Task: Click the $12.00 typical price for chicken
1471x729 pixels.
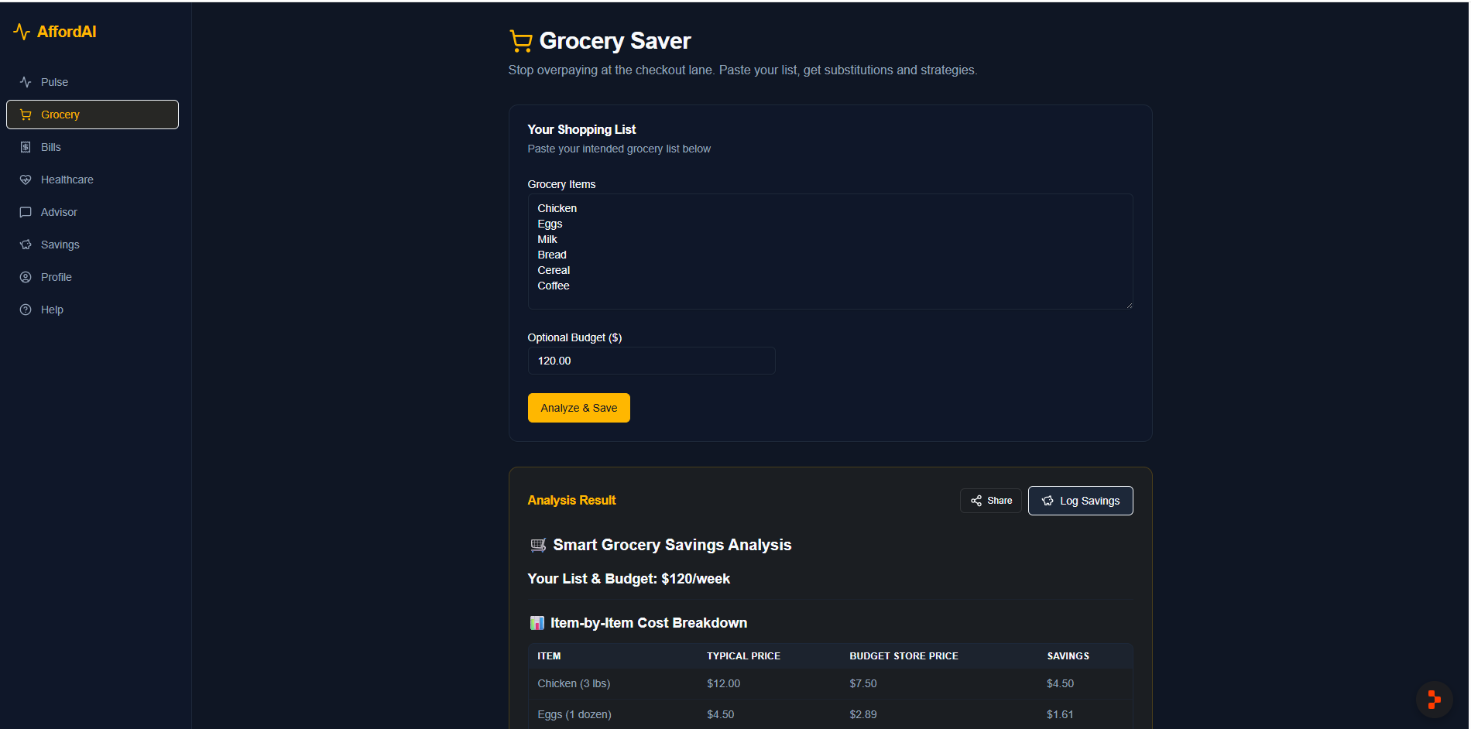Action: pos(723,683)
